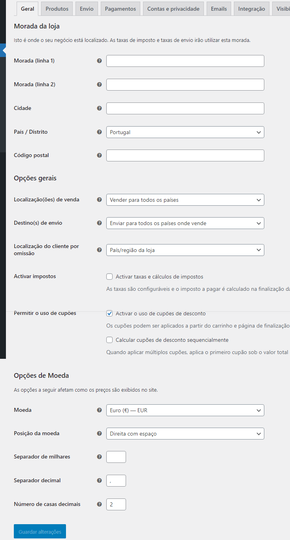Click the Activar impostos help icon
The height and width of the screenshot is (540, 290).
(99, 276)
